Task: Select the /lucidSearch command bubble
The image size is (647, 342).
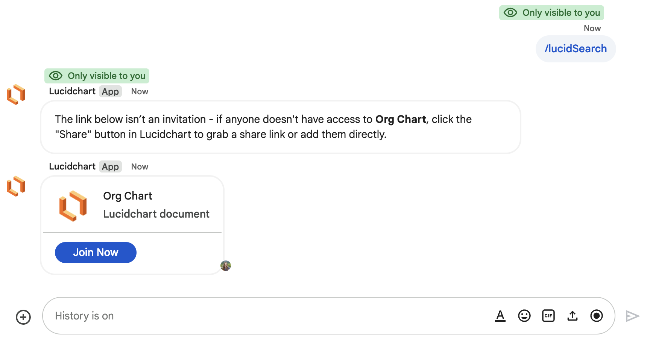Action: [x=576, y=48]
